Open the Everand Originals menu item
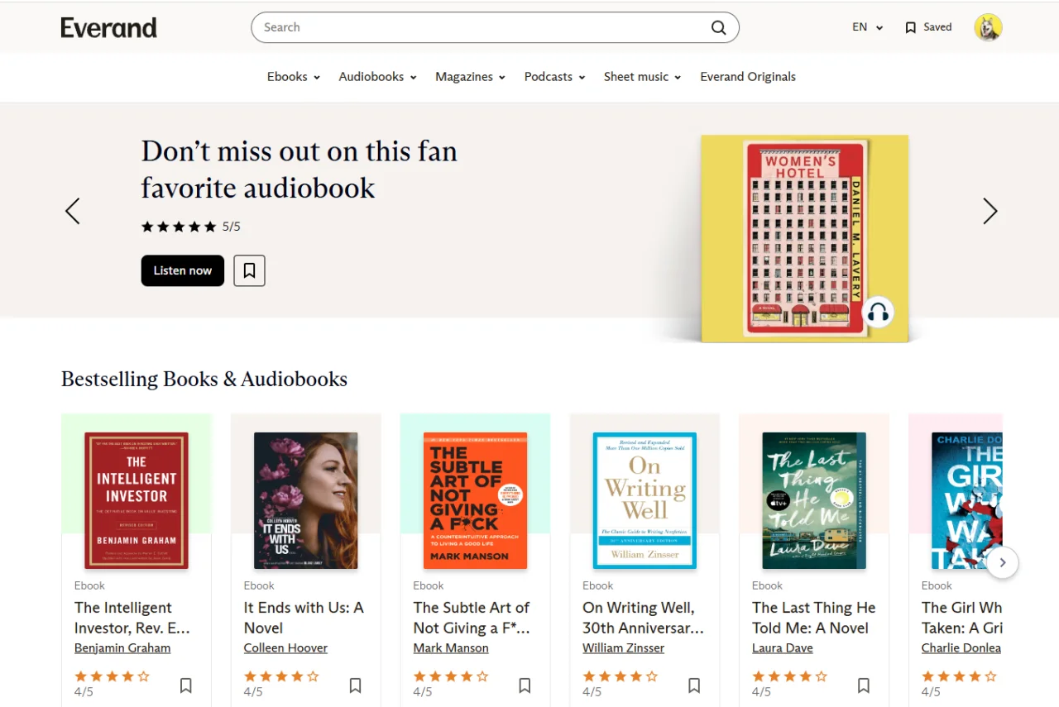Image resolution: width=1059 pixels, height=707 pixels. pyautogui.click(x=748, y=77)
